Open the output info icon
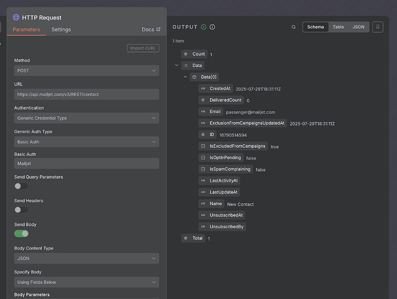 212,27
